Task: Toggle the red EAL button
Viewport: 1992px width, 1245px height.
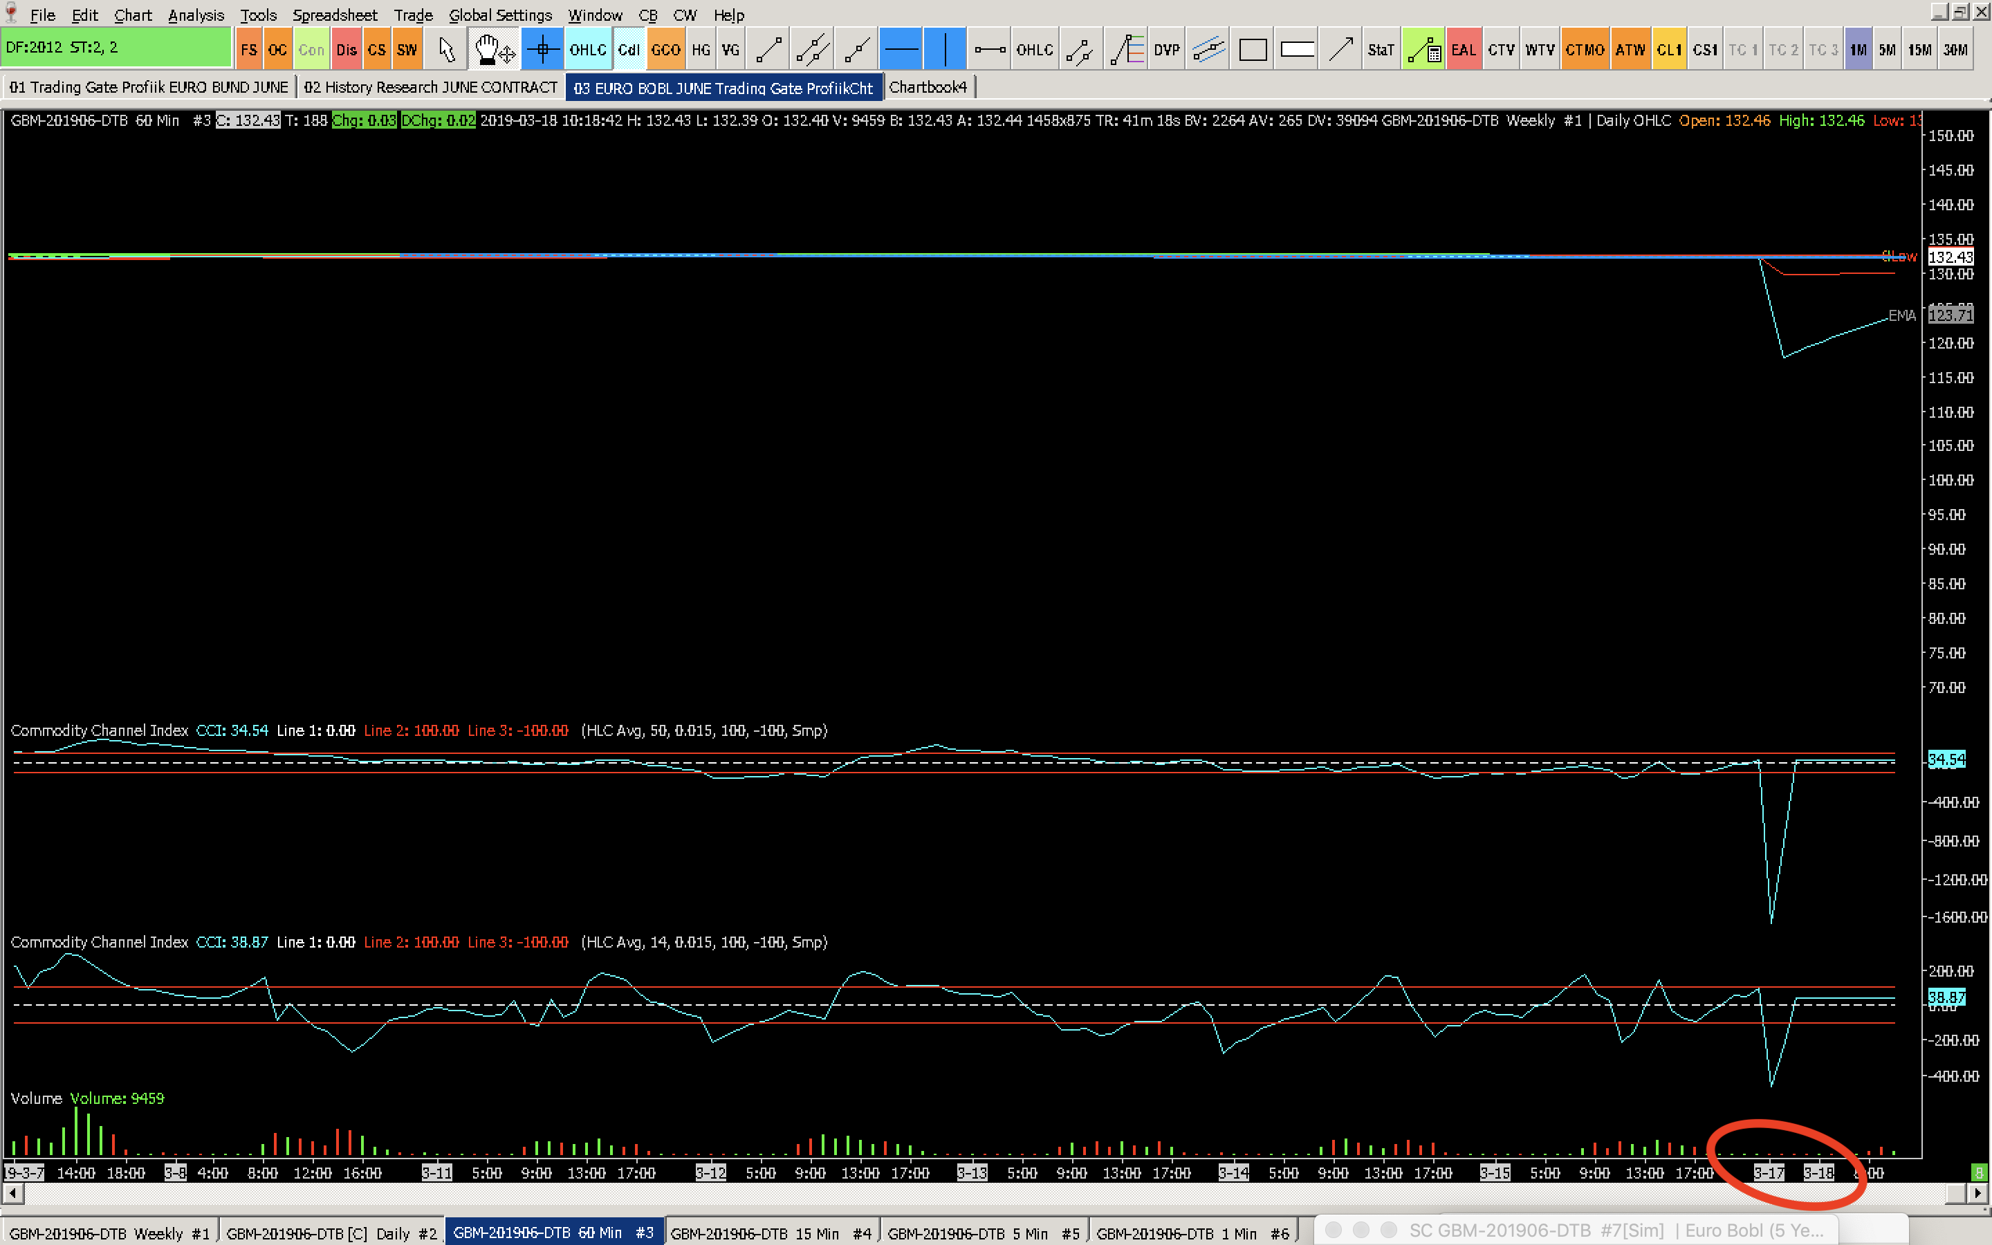Action: click(x=1463, y=49)
